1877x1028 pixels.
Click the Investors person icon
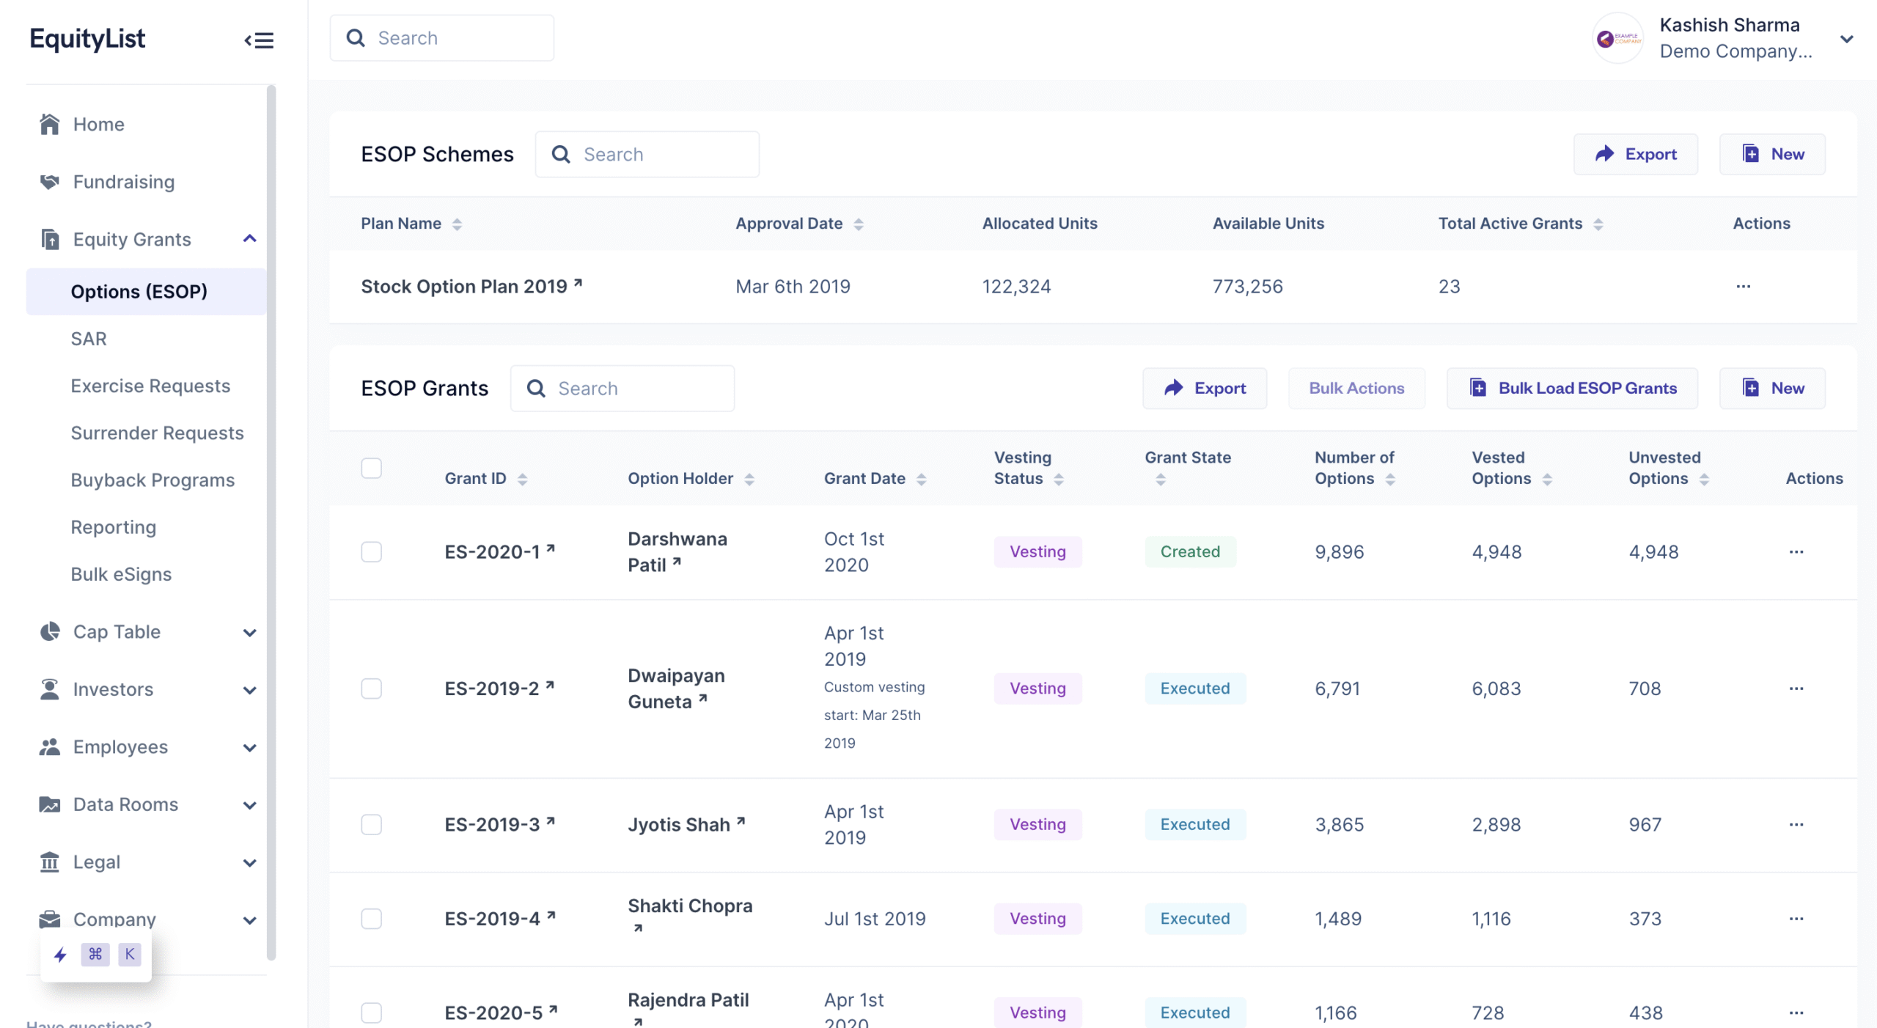[x=49, y=689]
